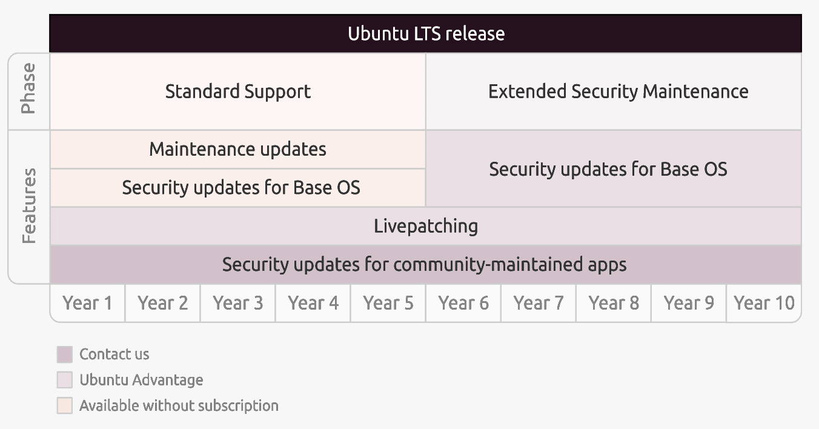This screenshot has width=819, height=429.
Task: Click the Available without subscription swatch
Action: (x=65, y=405)
